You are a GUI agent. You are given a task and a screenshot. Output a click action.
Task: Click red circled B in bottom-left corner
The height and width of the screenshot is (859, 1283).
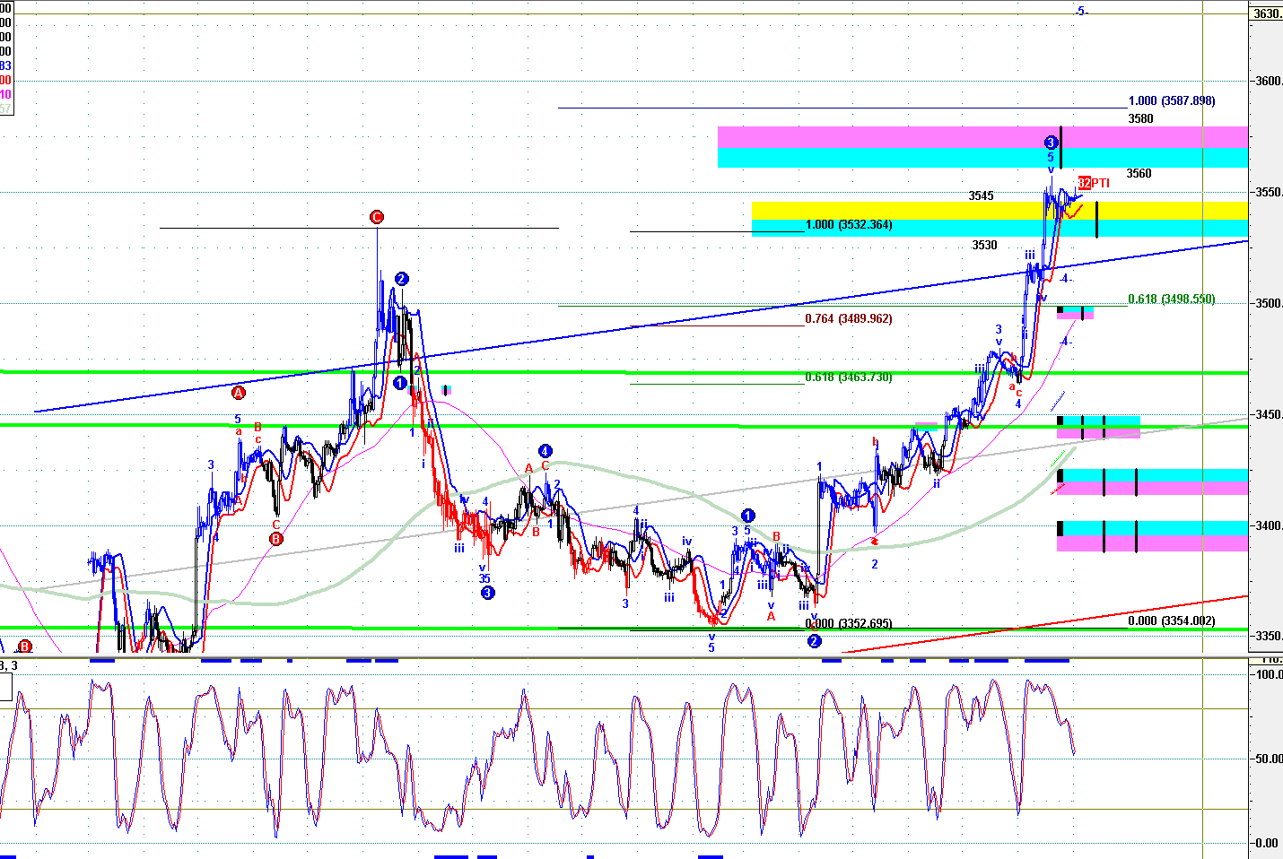(x=25, y=646)
